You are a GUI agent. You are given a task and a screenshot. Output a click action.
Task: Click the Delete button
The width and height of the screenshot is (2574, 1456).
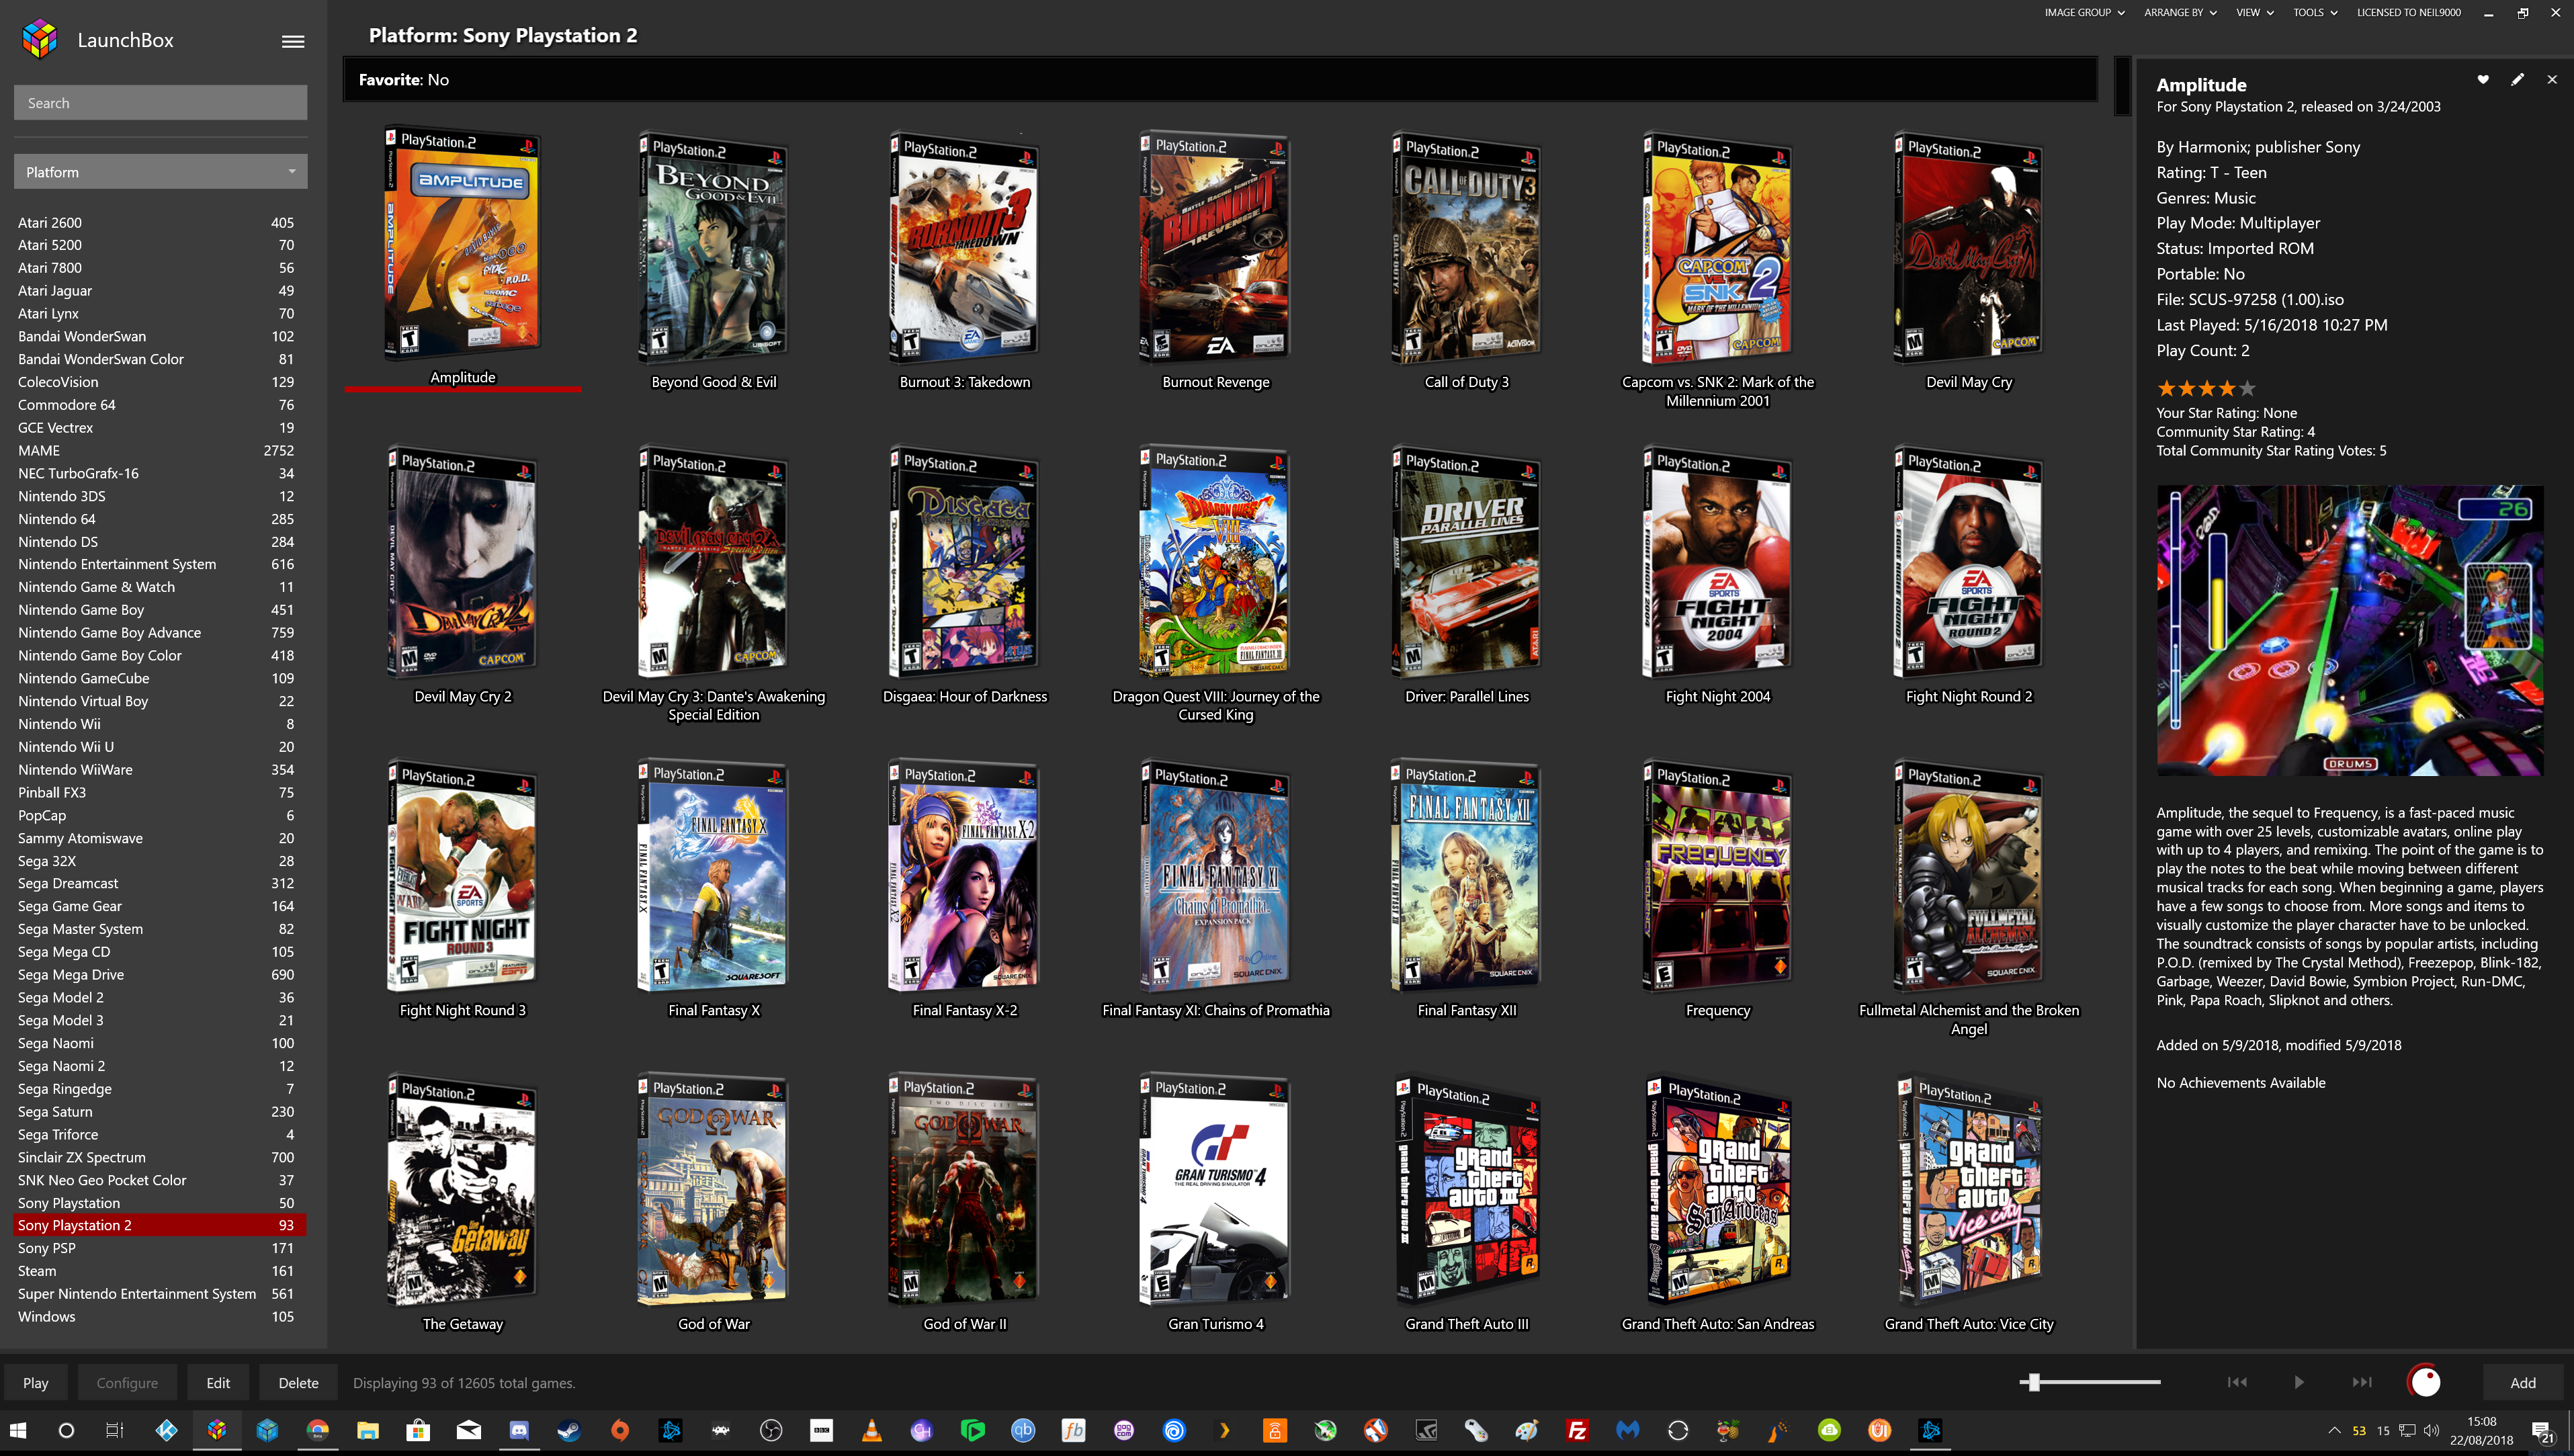pos(298,1382)
